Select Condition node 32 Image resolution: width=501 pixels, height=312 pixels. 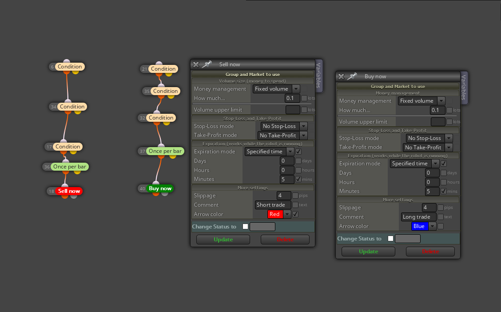click(161, 118)
